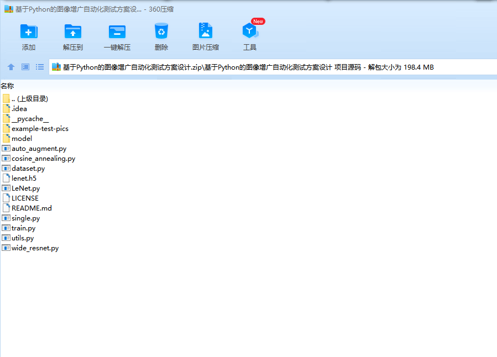Select the 'wide_resnet.py' file name
Viewport: 497px width, 357px height.
point(35,248)
